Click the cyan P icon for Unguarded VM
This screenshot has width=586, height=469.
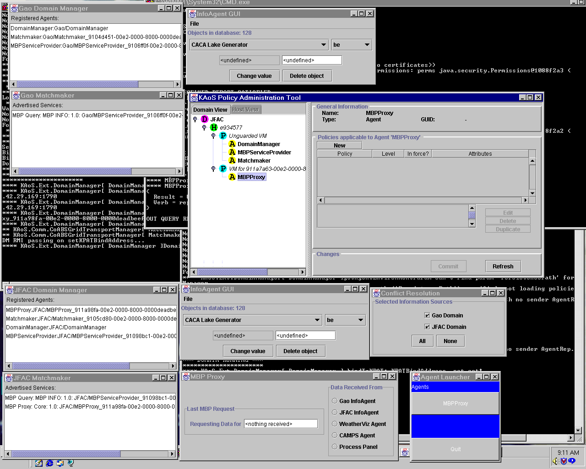[x=223, y=136]
